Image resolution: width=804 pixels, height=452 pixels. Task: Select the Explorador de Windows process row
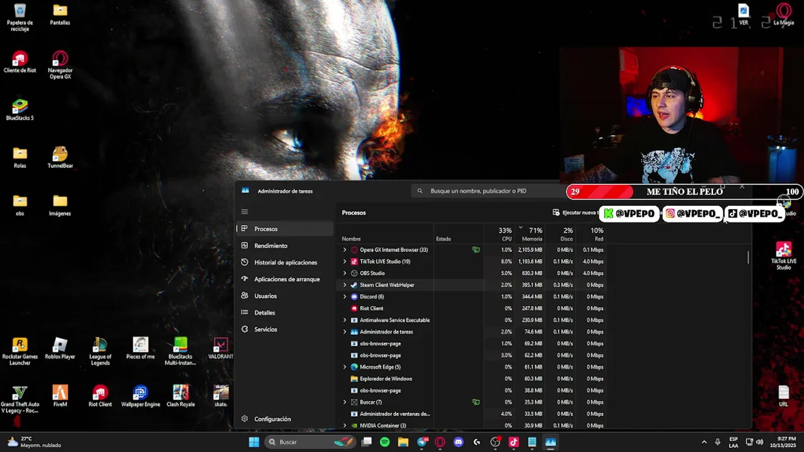(x=472, y=379)
